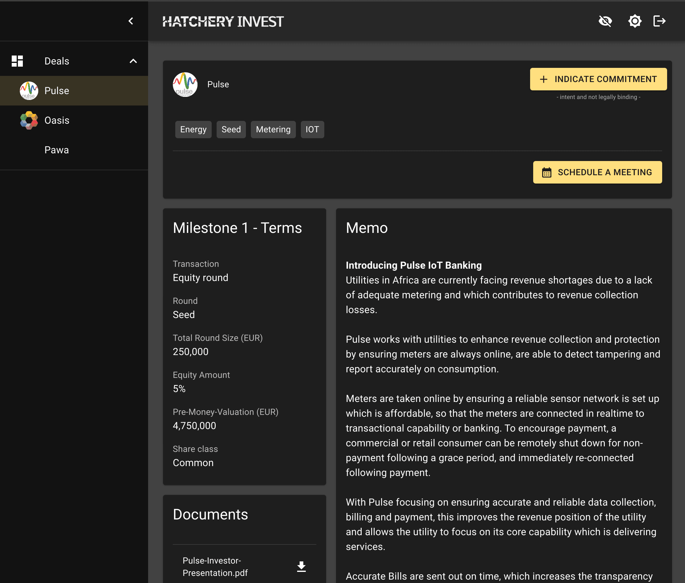Viewport: 685px width, 583px height.
Task: Click the logout icon
Action: pos(659,22)
